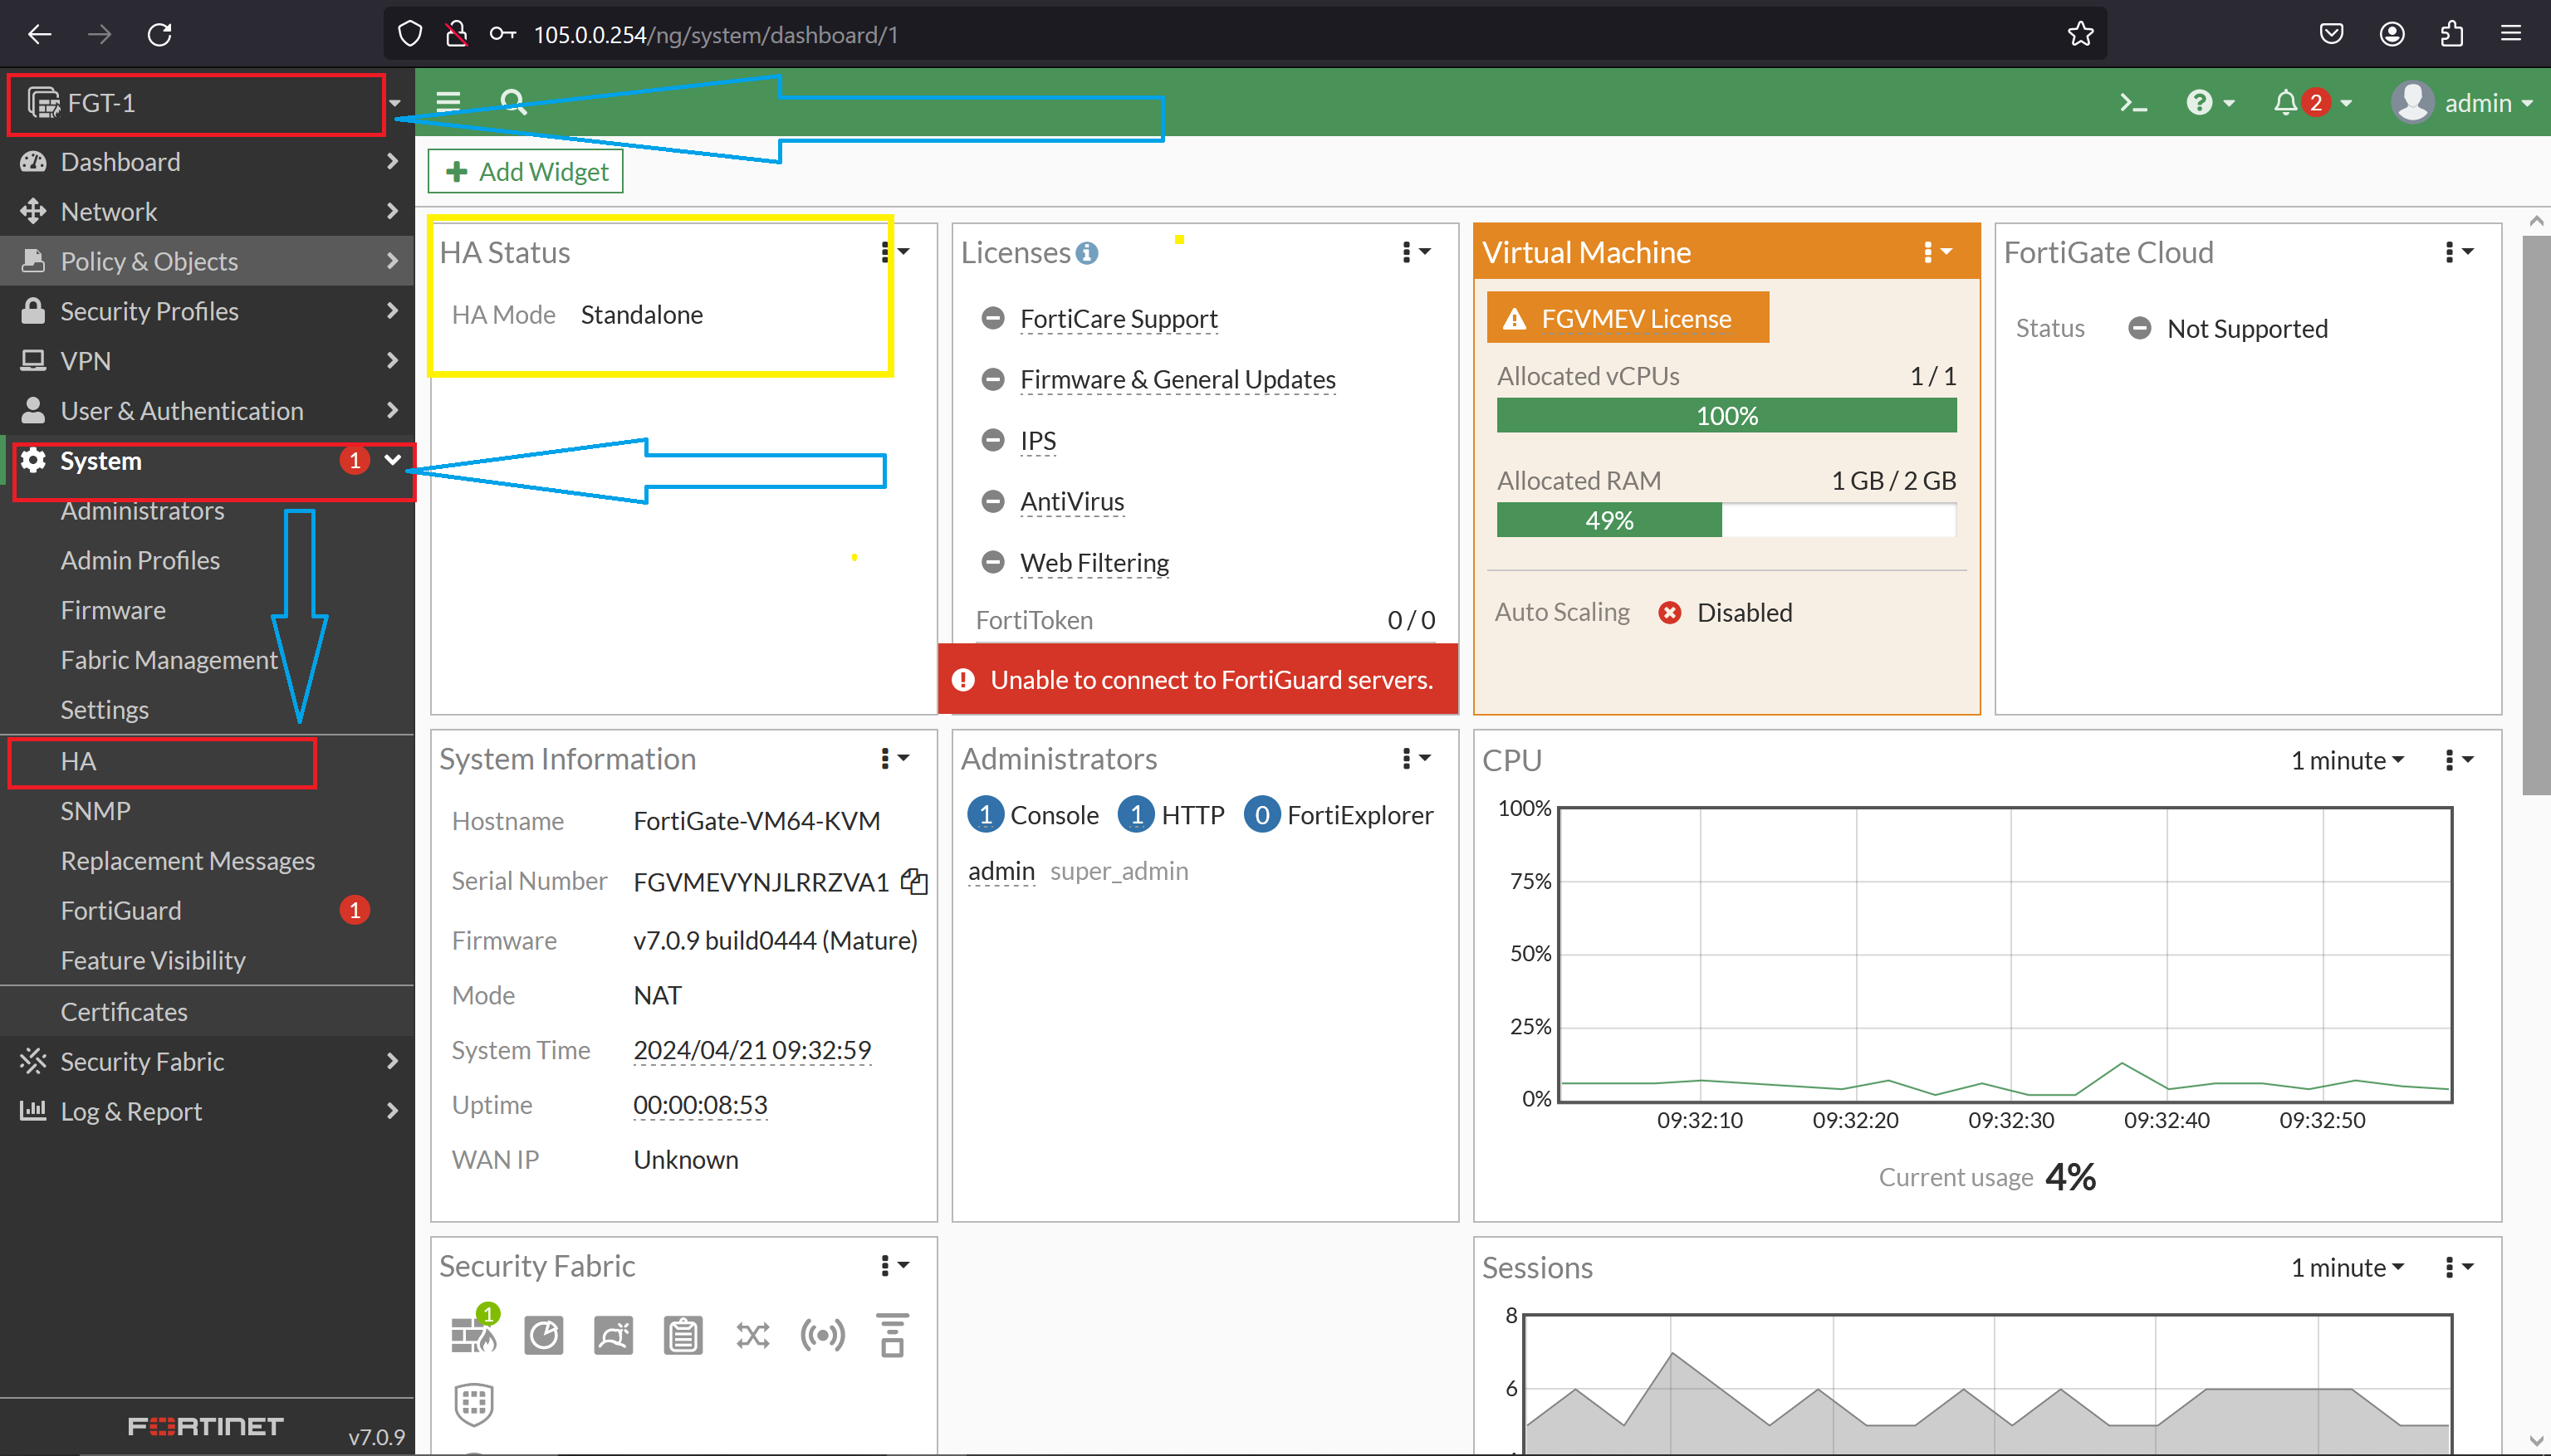Viewport: 2551px width, 1456px height.
Task: Open the admin user avatar menu
Action: pos(2462,103)
